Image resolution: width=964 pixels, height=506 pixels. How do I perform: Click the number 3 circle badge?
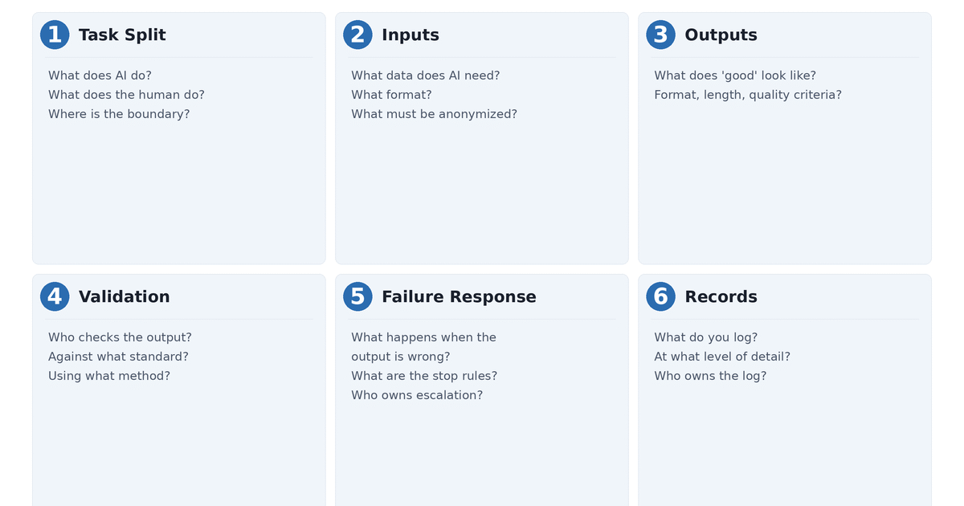[x=660, y=35]
